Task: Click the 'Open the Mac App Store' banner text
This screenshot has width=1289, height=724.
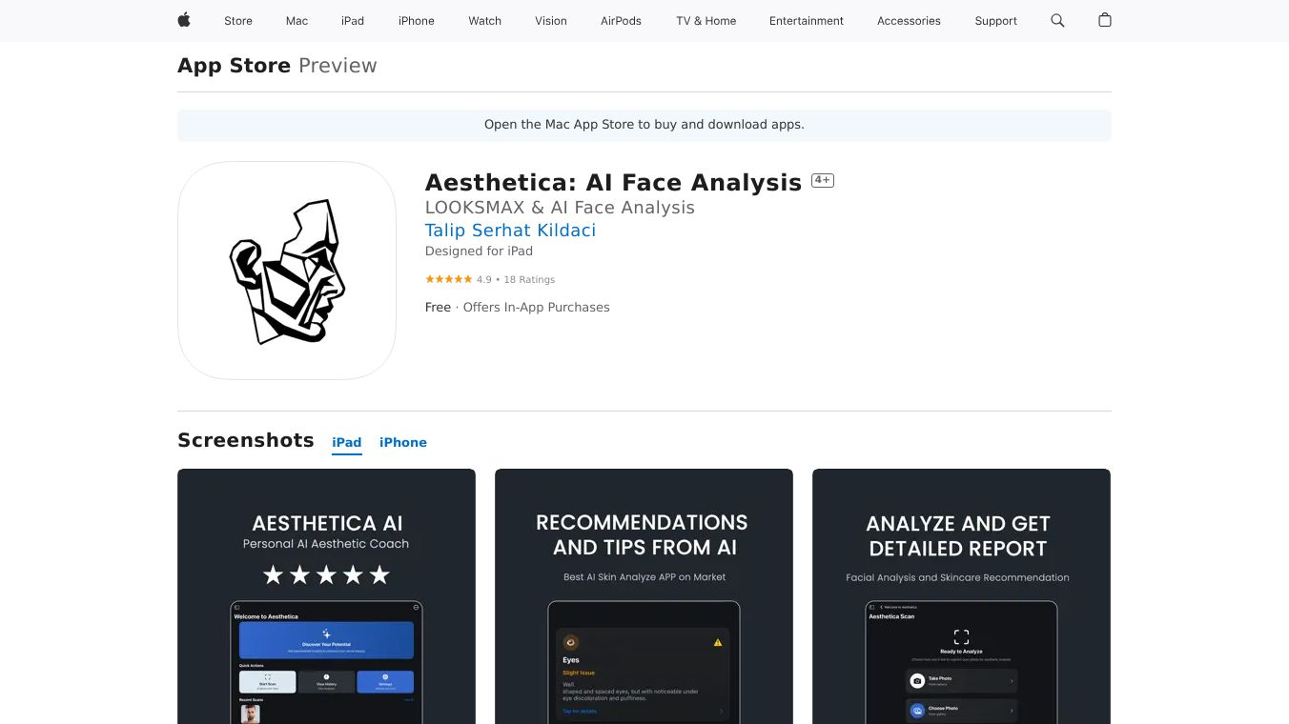Action: tap(644, 125)
